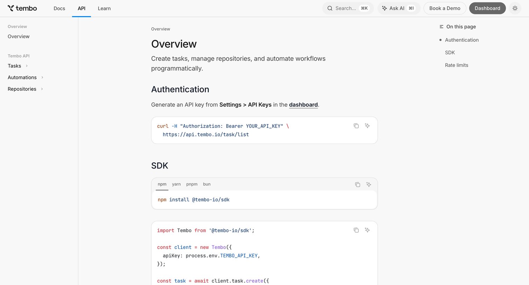The width and height of the screenshot is (529, 285).
Task: Open the Dashboard button
Action: coord(487,8)
